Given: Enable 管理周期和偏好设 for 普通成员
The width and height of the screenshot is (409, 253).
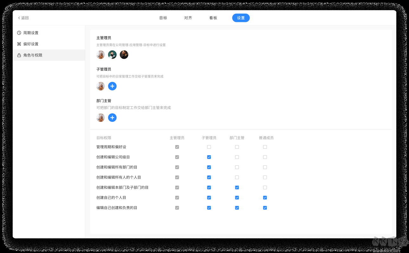Looking at the screenshot, I should [x=265, y=147].
